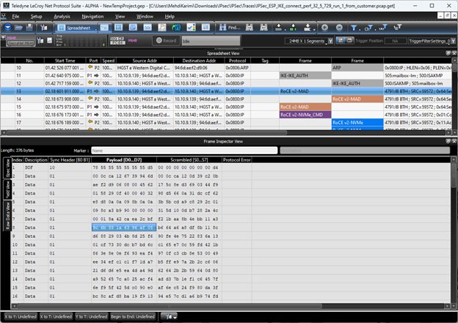The image size is (458, 323).
Task: Click X to T: Undefined status button
Action: pos(56,316)
